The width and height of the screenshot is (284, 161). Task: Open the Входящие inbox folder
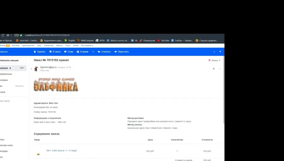pos(13,68)
